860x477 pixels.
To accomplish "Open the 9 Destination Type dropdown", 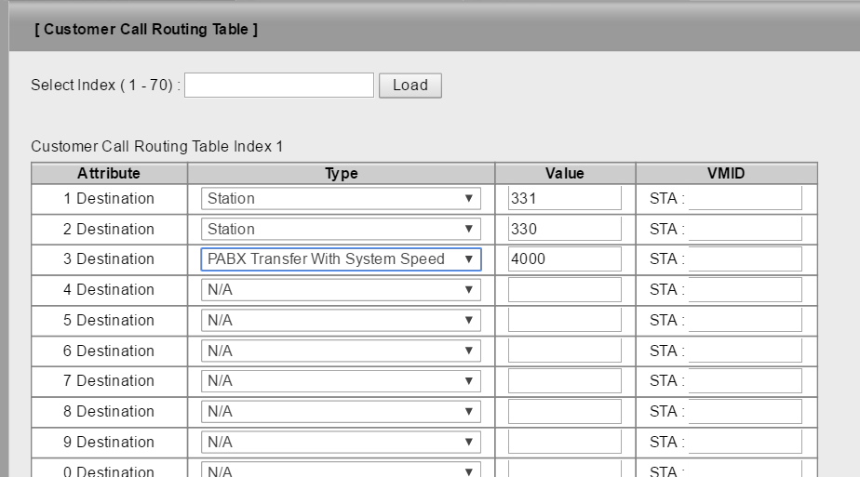I will pos(341,442).
